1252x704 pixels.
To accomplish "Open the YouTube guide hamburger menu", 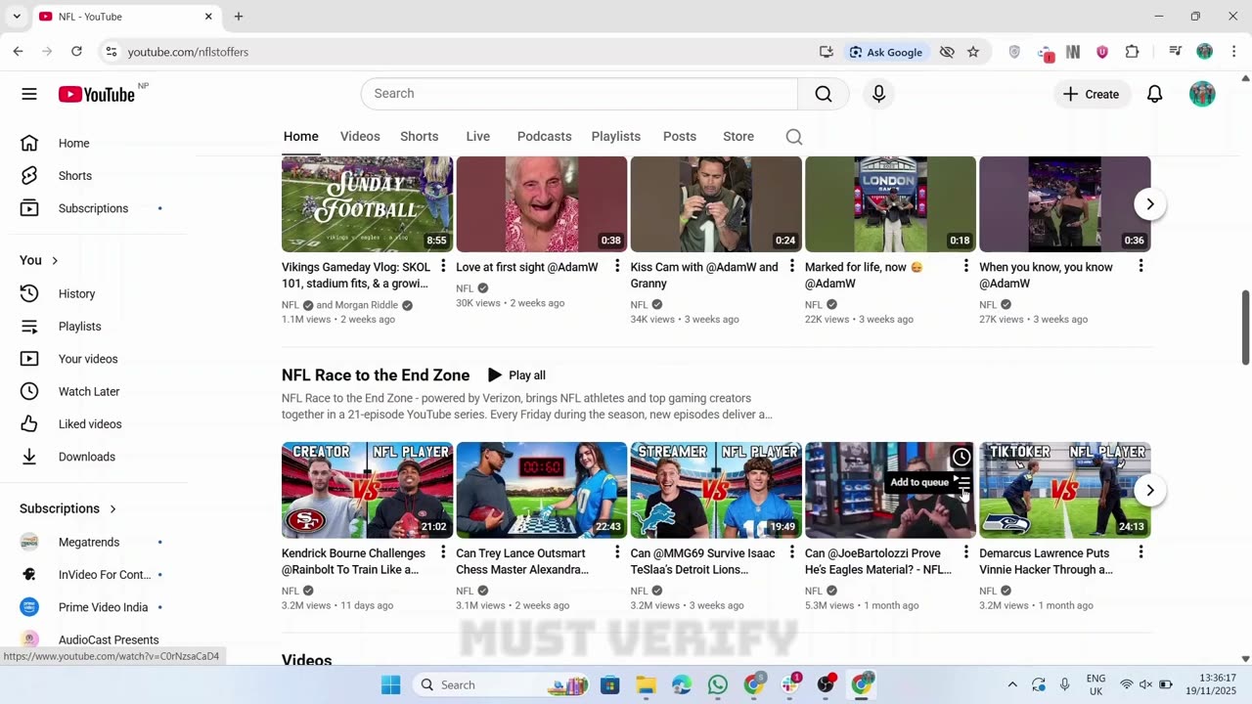I will pos(29,94).
